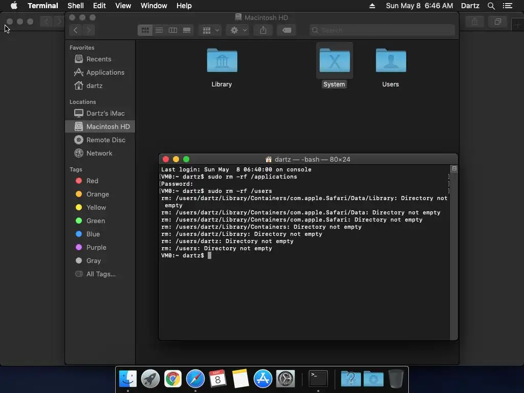Click the Finder Edit Tags button
The image size is (524, 393).
[287, 30]
